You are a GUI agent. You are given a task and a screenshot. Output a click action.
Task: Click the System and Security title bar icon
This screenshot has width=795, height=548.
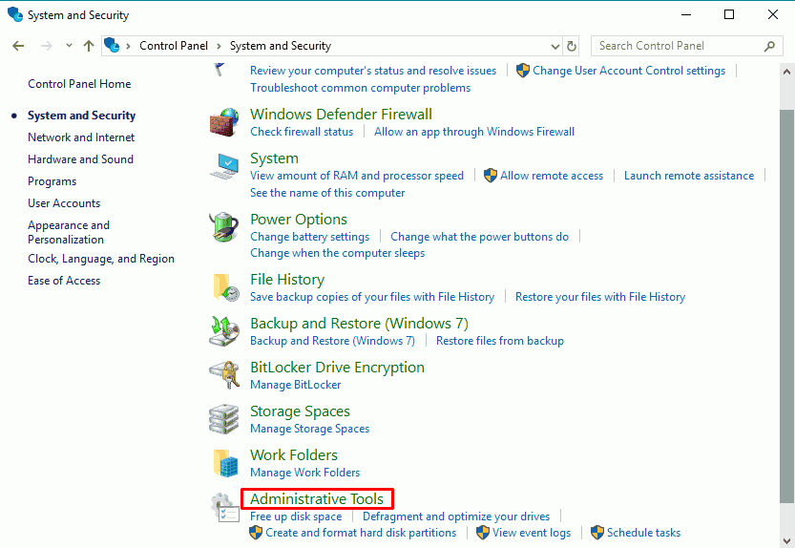(15, 14)
